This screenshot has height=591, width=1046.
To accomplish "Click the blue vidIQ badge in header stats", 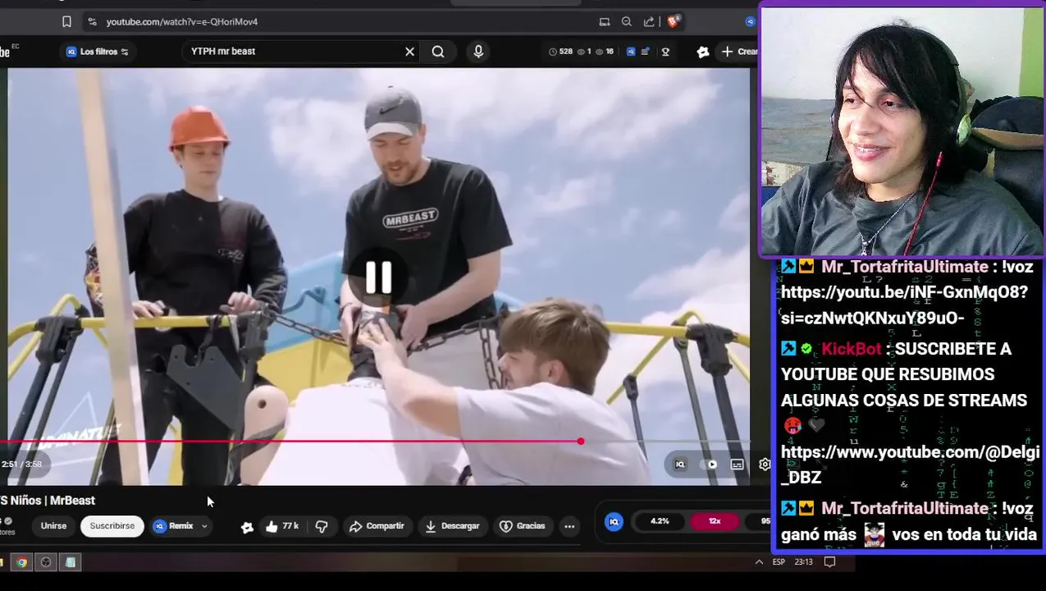I will pyautogui.click(x=631, y=52).
